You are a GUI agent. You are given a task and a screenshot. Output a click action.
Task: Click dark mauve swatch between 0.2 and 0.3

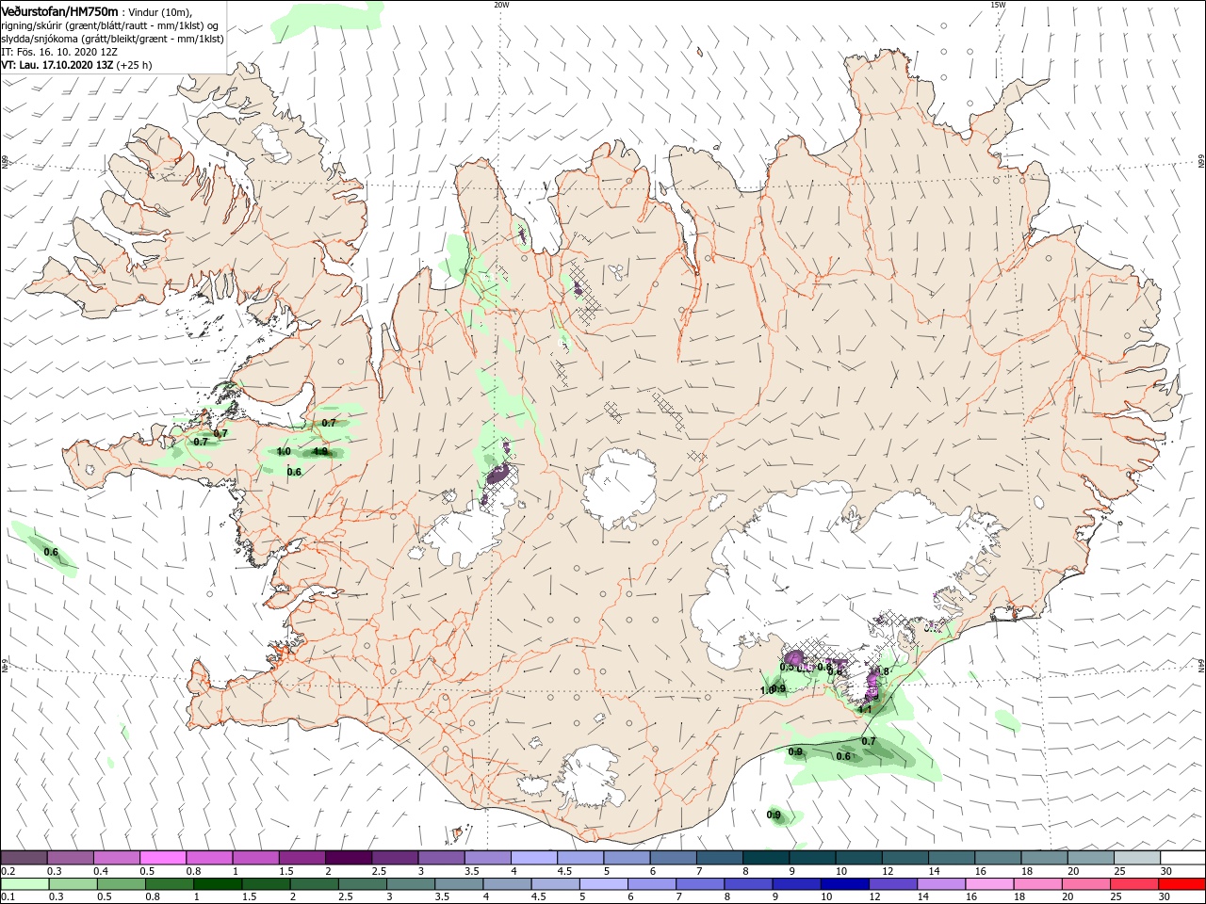point(24,858)
